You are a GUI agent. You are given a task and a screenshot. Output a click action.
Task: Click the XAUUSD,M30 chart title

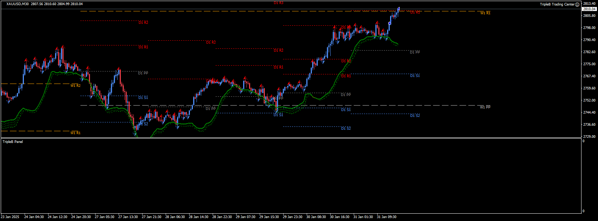tap(17, 4)
